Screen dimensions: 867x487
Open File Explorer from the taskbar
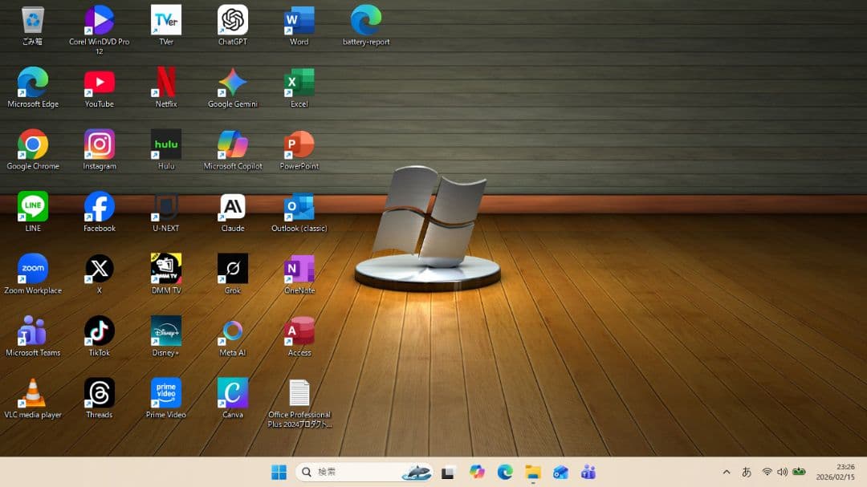click(533, 472)
